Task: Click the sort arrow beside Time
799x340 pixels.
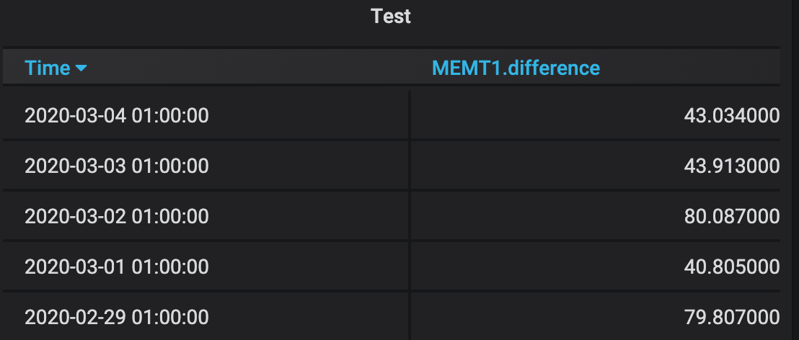Action: click(x=81, y=68)
